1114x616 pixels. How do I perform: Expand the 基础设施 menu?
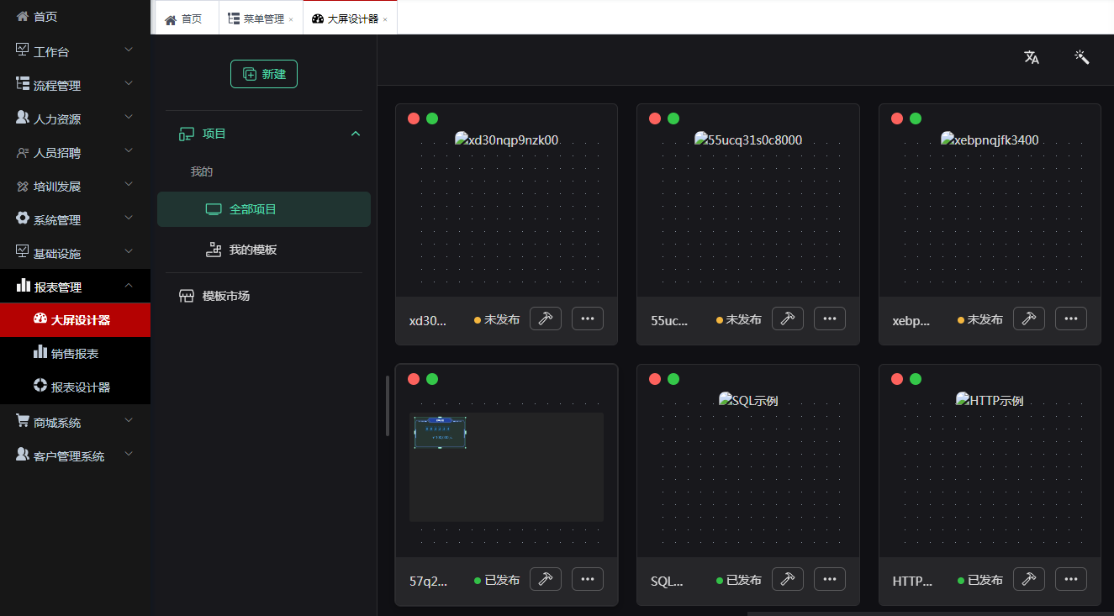pos(75,253)
